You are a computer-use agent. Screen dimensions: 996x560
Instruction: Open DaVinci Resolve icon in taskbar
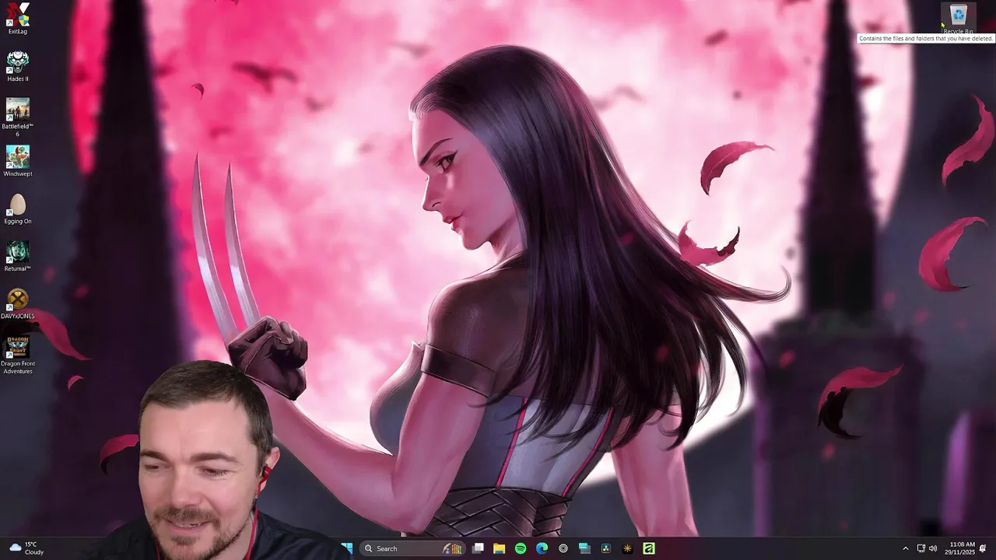tap(606, 548)
